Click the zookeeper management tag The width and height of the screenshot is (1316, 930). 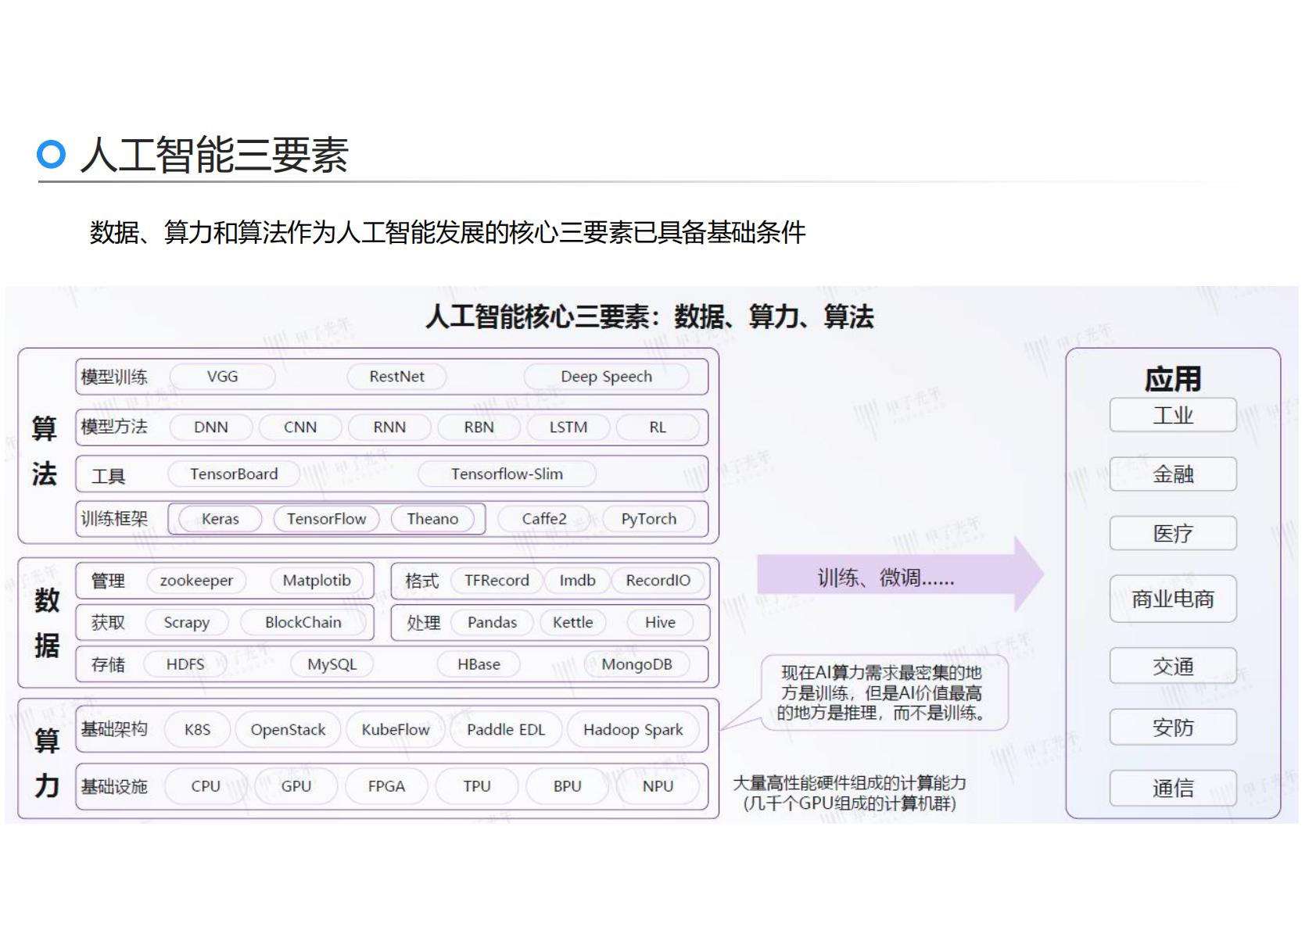coord(195,581)
